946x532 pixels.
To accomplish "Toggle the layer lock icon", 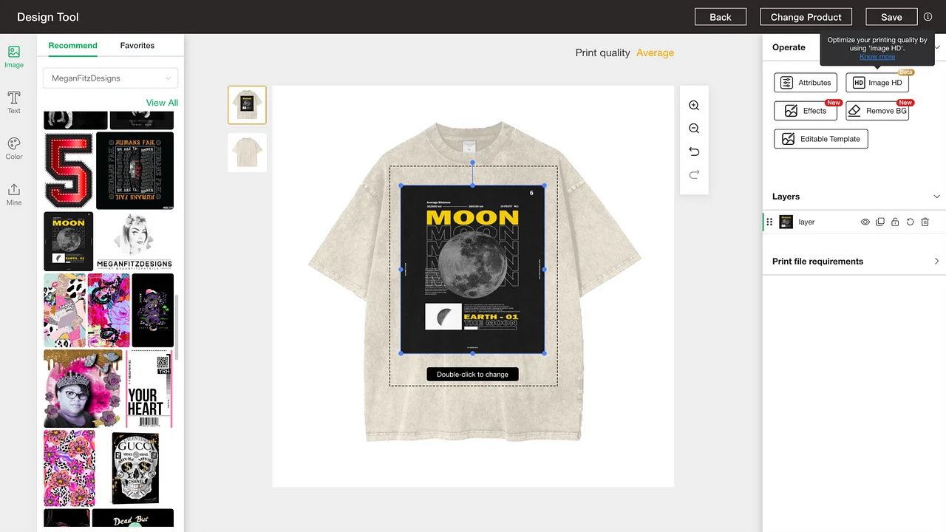I will click(895, 222).
